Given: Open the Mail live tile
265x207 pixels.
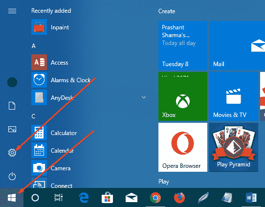Looking at the screenshot, I should (x=237, y=46).
